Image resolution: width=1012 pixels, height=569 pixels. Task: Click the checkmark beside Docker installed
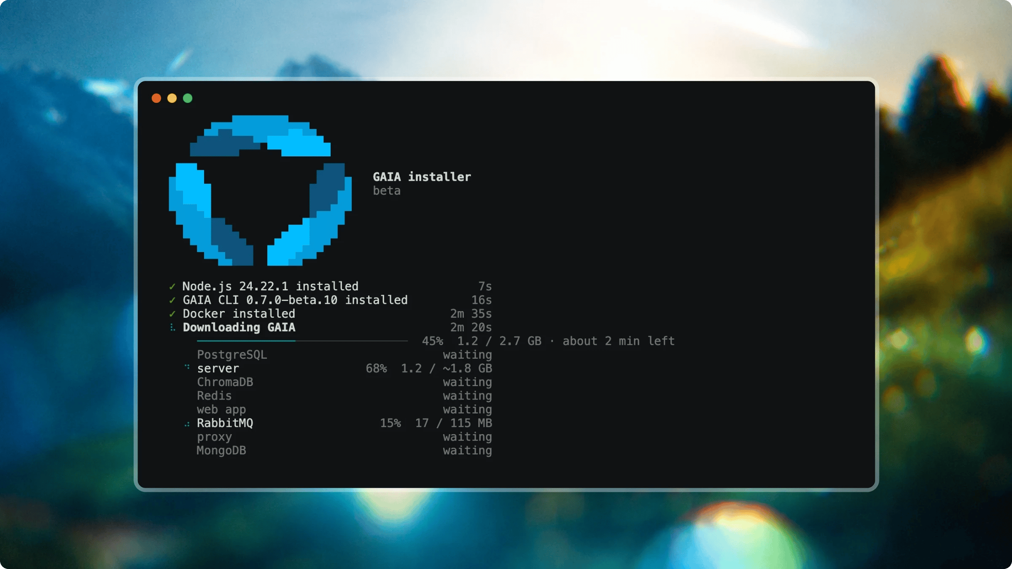(x=172, y=314)
